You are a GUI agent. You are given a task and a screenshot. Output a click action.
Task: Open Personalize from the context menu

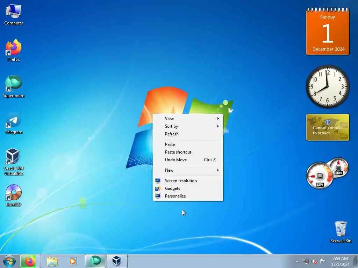188,196
